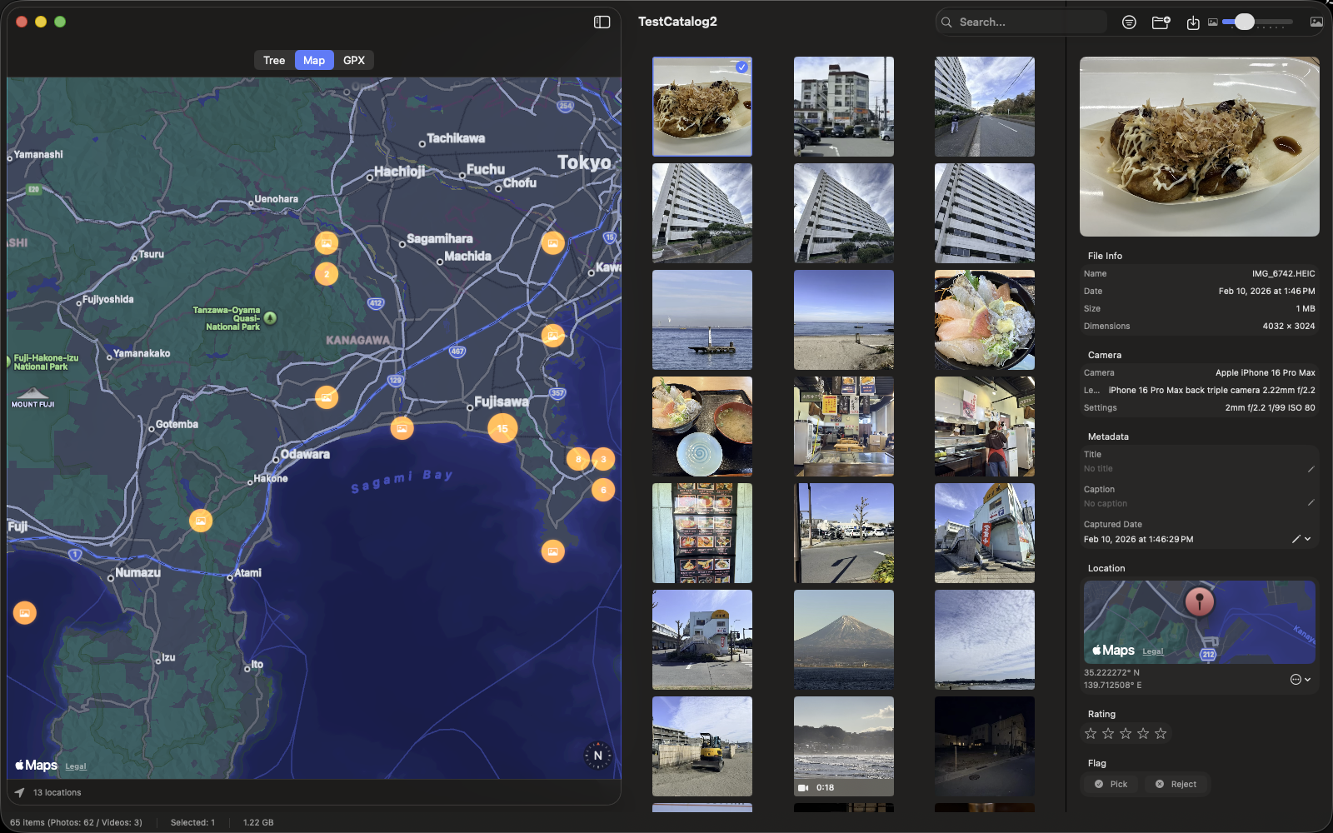Click the Pick flag button
Image resolution: width=1333 pixels, height=833 pixels.
click(1110, 784)
